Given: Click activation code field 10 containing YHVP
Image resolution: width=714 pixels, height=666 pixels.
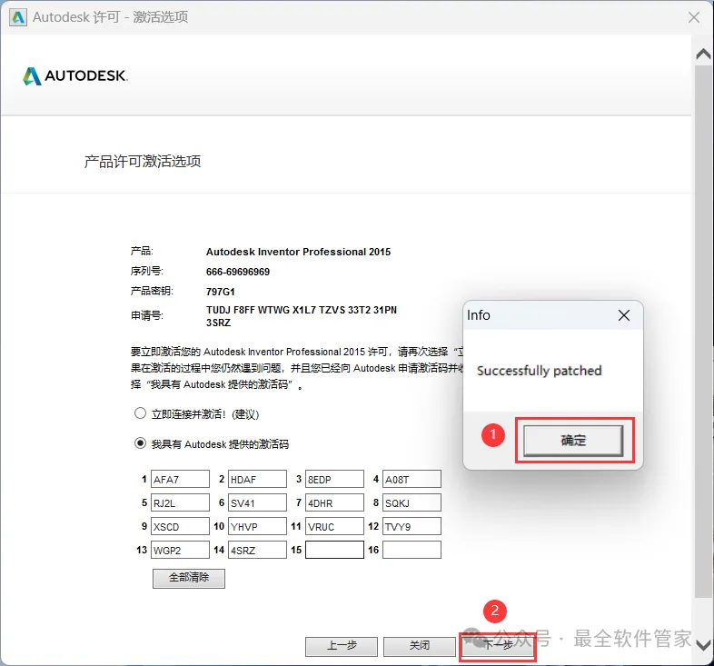Looking at the screenshot, I should pyautogui.click(x=257, y=527).
